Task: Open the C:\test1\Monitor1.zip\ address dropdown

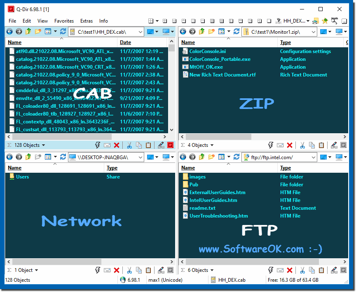Action: pos(314,32)
